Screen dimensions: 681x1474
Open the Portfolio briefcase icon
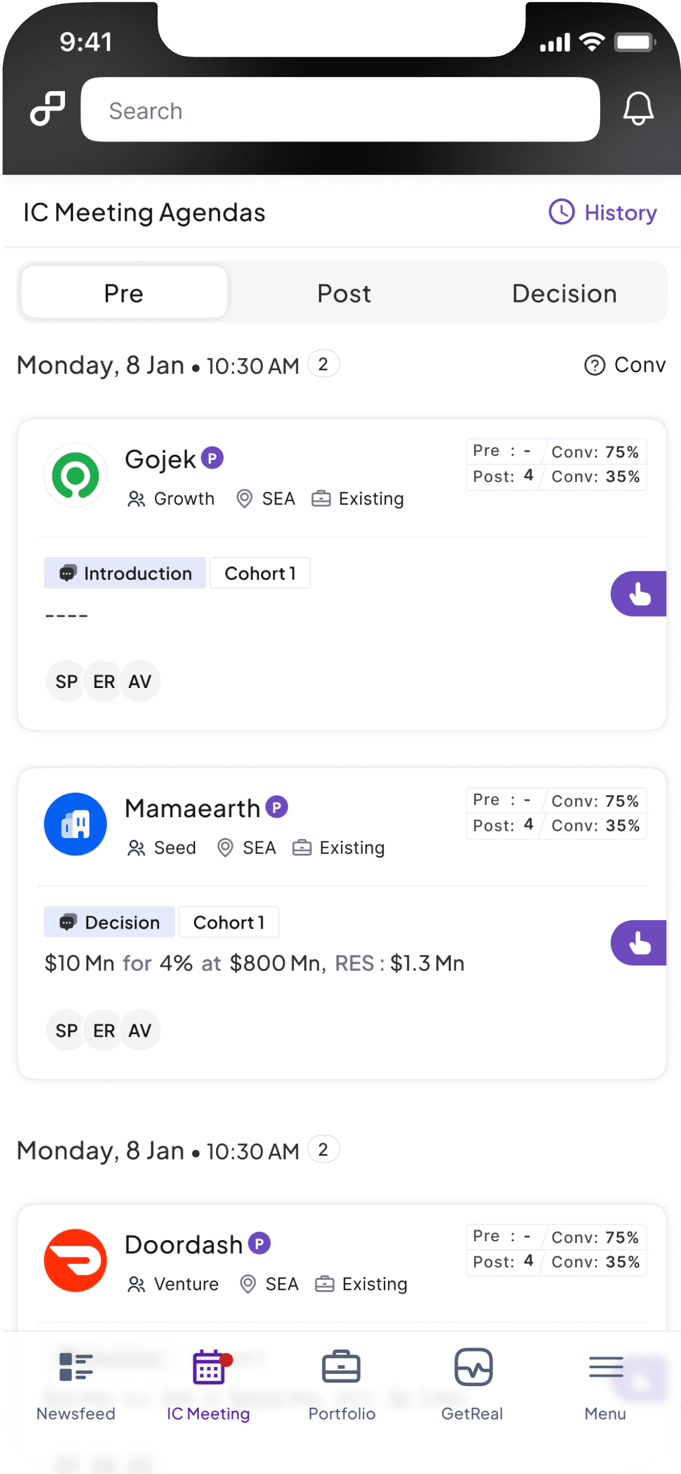[341, 1366]
